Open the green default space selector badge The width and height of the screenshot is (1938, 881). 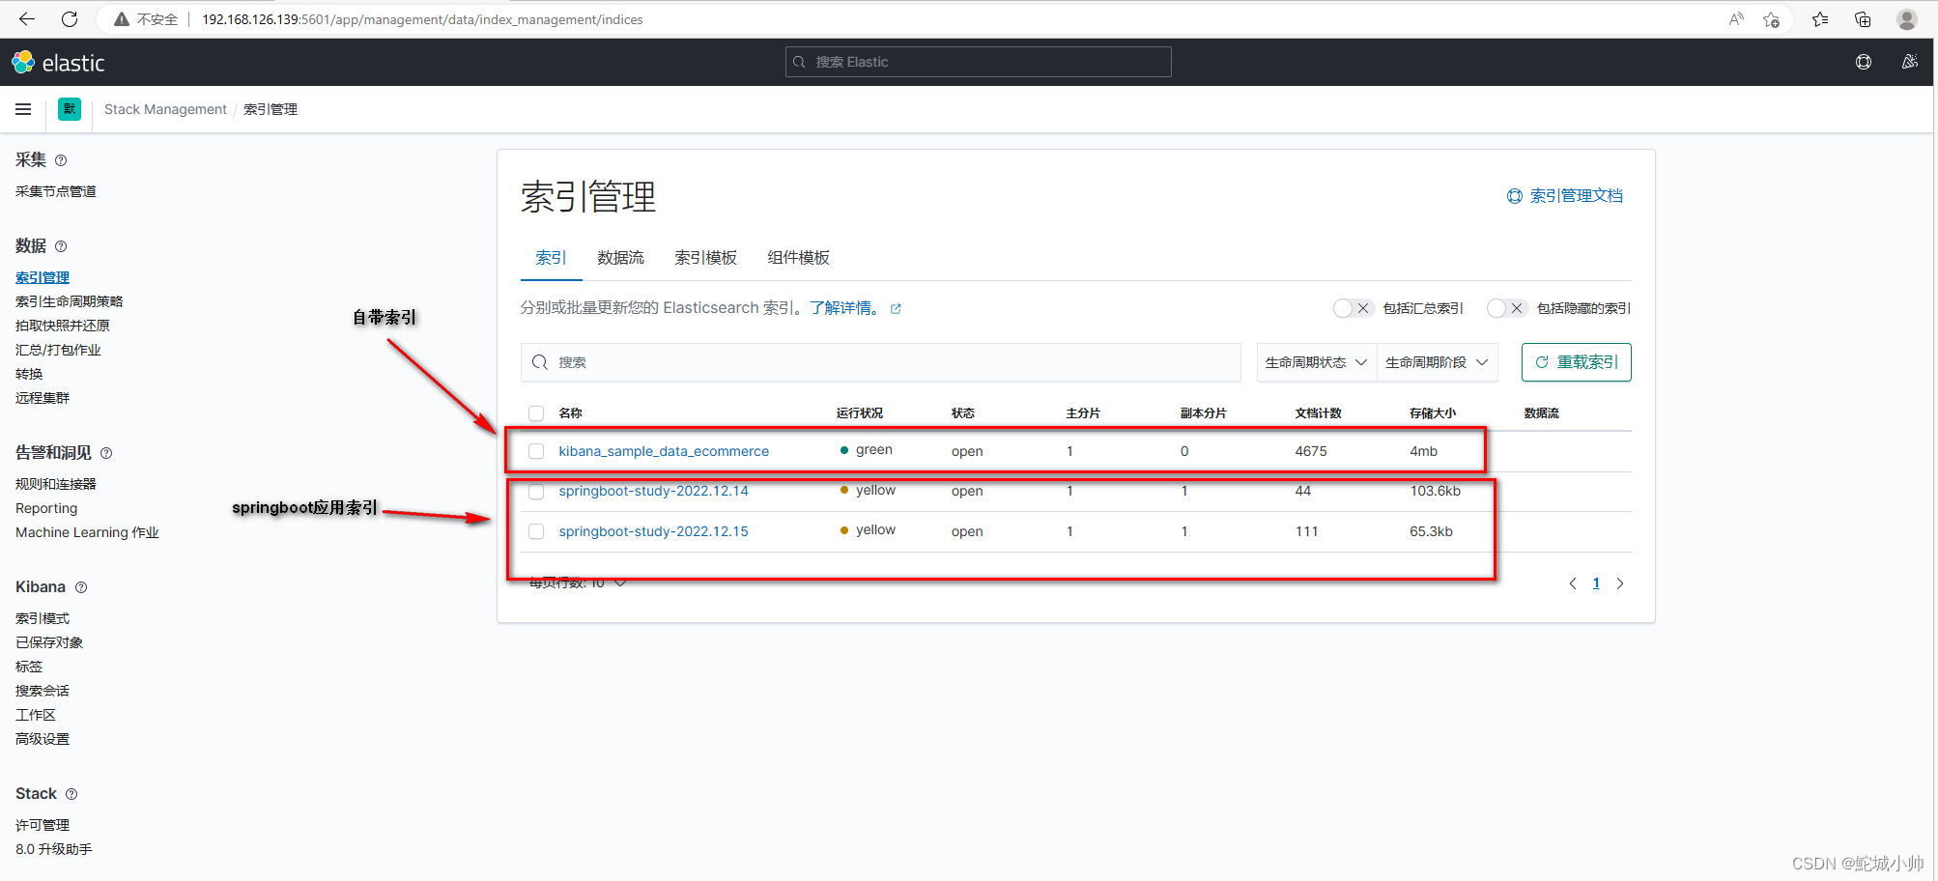click(x=70, y=109)
